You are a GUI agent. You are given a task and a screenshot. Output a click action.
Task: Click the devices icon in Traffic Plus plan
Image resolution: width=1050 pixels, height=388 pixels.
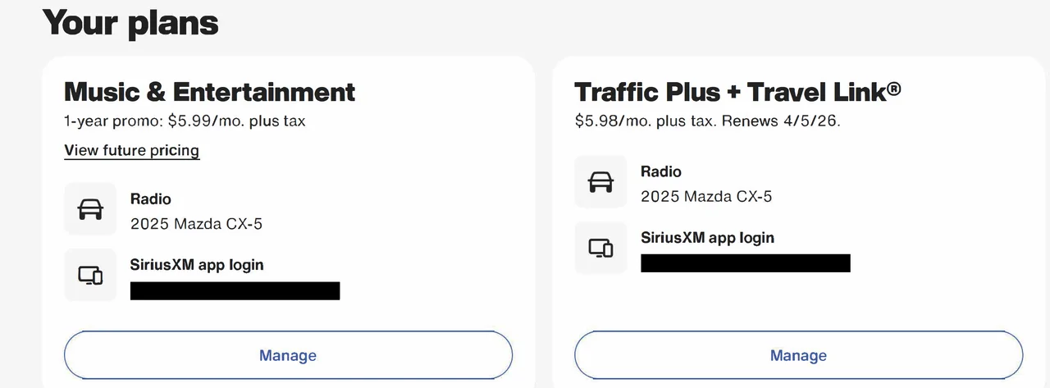coord(600,248)
